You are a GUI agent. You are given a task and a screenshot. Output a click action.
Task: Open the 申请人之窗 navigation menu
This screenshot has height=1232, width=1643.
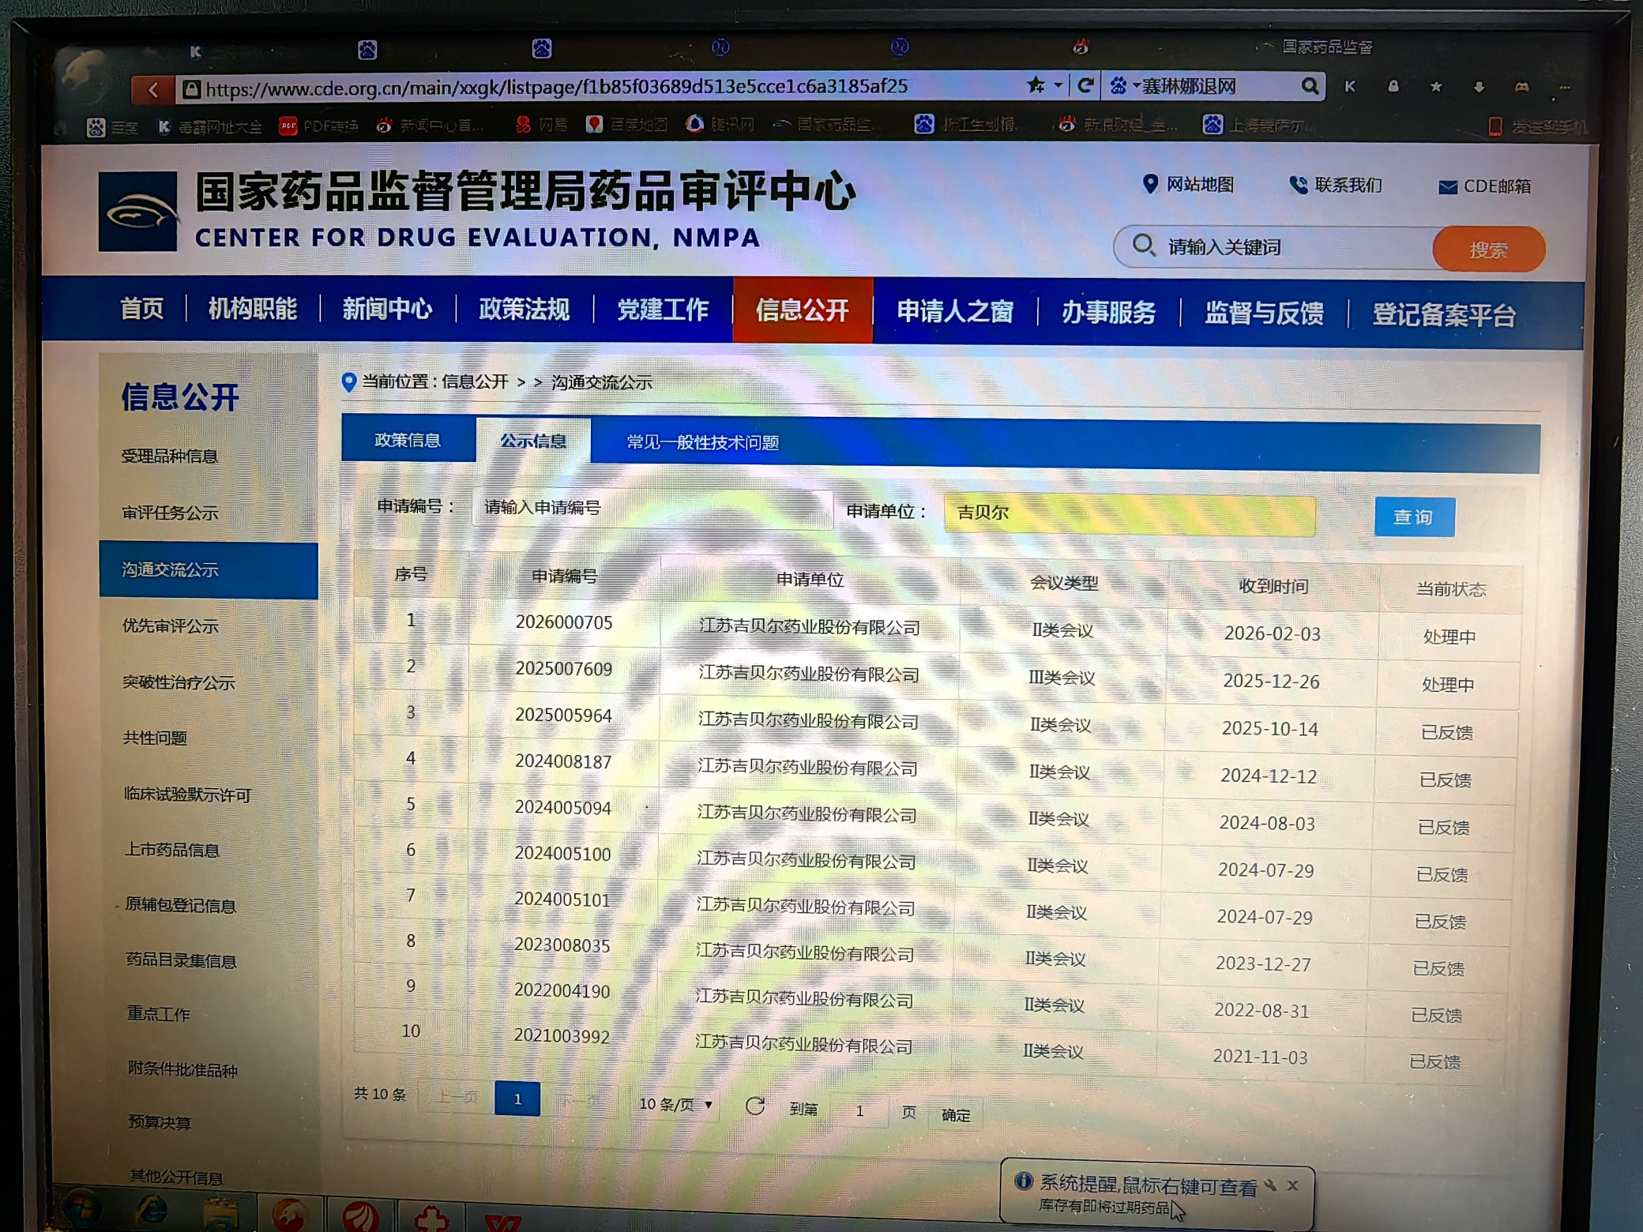pos(955,311)
